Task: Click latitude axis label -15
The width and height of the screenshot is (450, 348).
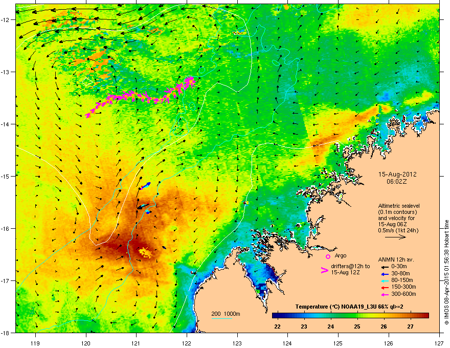Action: pyautogui.click(x=6, y=176)
